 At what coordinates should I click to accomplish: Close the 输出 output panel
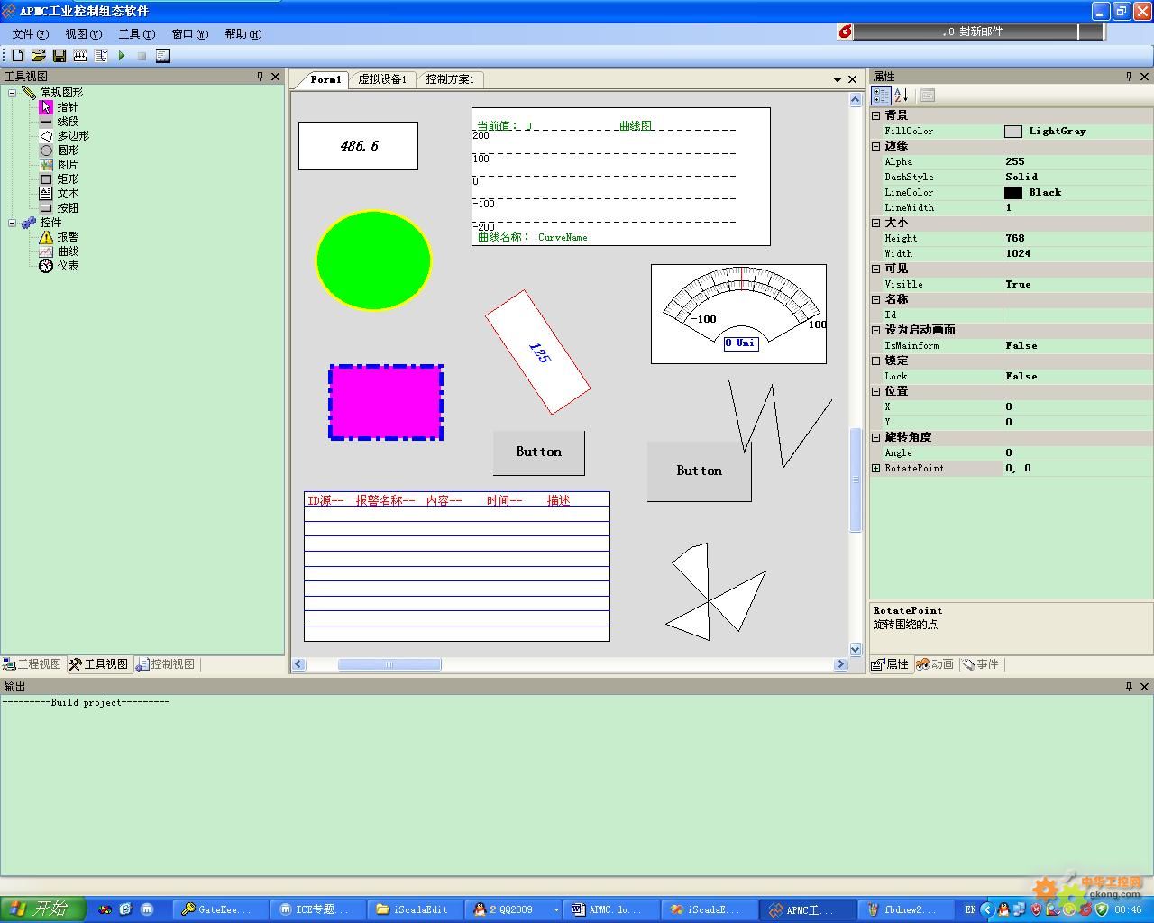(1145, 687)
